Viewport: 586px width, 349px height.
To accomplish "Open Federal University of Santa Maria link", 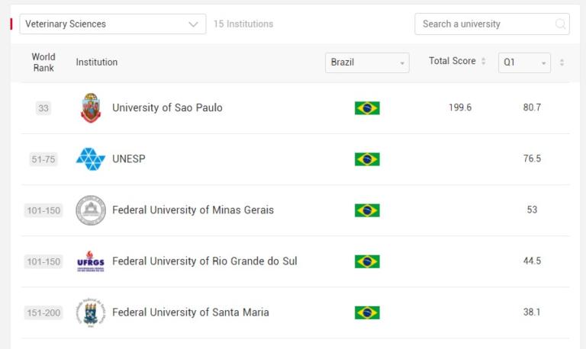I will (x=191, y=312).
